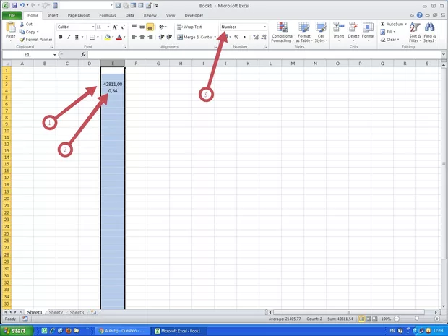Open the File tab
This screenshot has height=336, width=448.
coord(12,15)
